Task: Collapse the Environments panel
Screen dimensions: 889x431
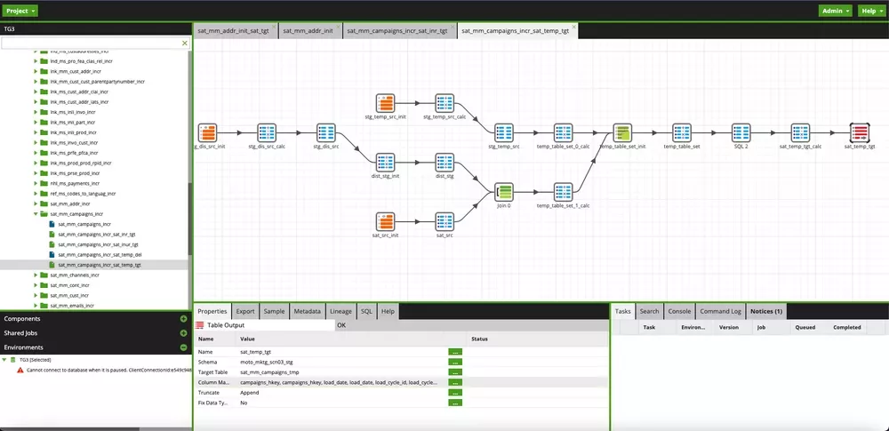Action: click(183, 347)
